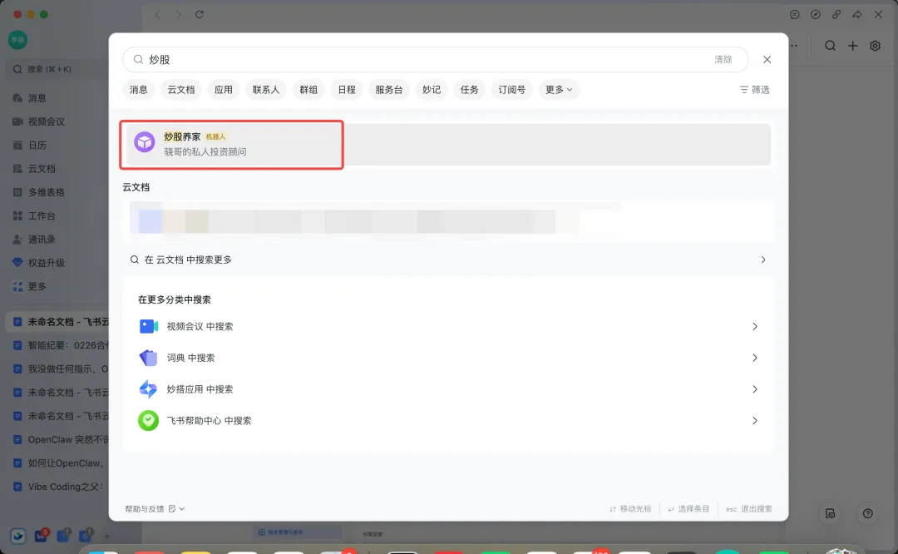
Task: Reload the page with the refresh icon
Action: pos(200,14)
